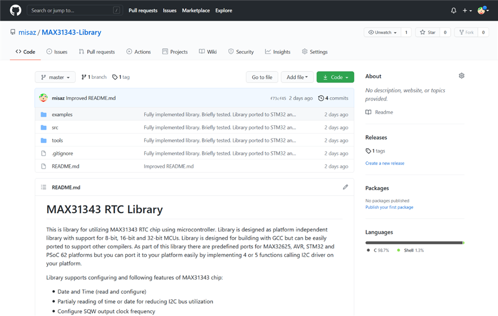Switch to the Insights tab
498x316 pixels.
[278, 52]
